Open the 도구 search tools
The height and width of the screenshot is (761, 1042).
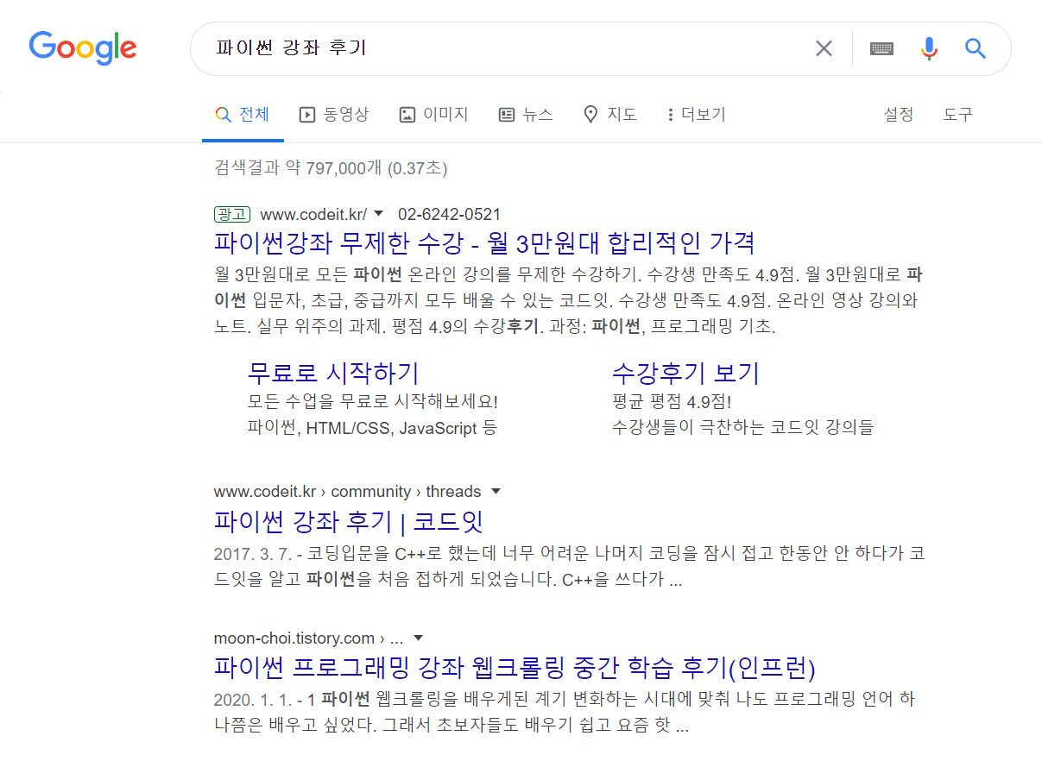[958, 115]
